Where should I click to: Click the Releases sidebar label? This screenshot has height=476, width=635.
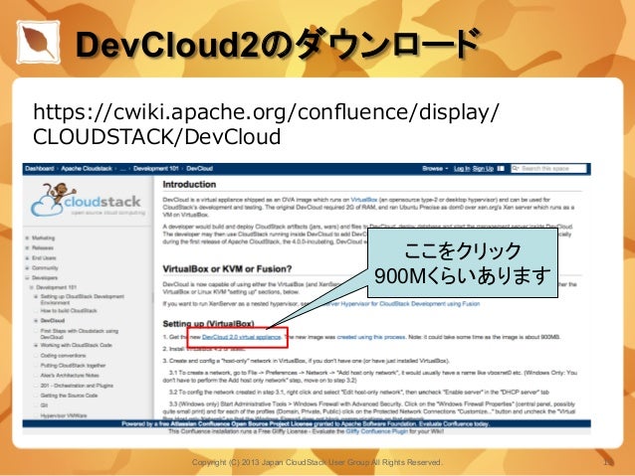point(43,247)
